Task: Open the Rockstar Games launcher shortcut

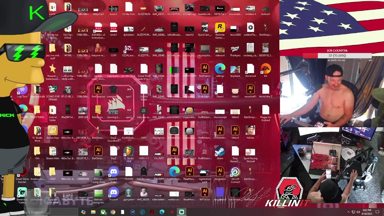Action: [x=220, y=28]
